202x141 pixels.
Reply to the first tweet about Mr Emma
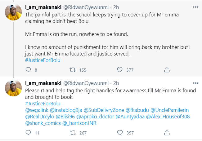click(x=28, y=70)
